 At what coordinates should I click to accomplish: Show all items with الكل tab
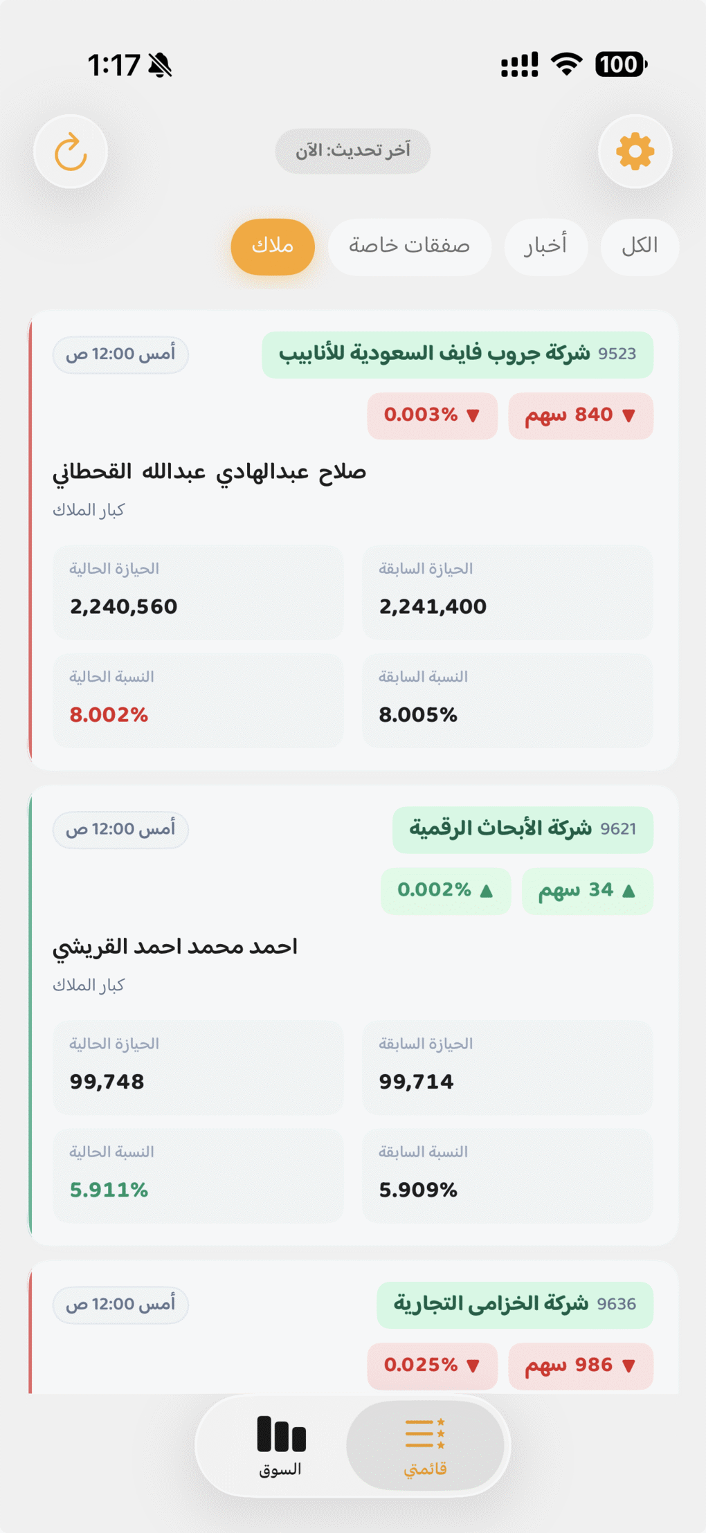click(x=640, y=246)
